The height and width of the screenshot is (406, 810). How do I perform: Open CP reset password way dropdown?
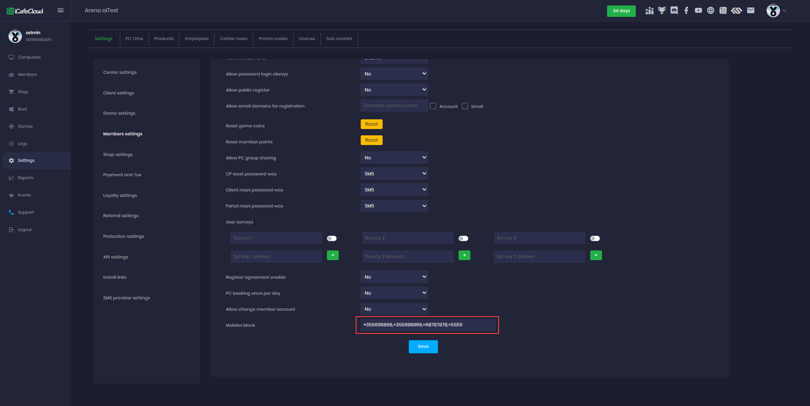coord(394,174)
